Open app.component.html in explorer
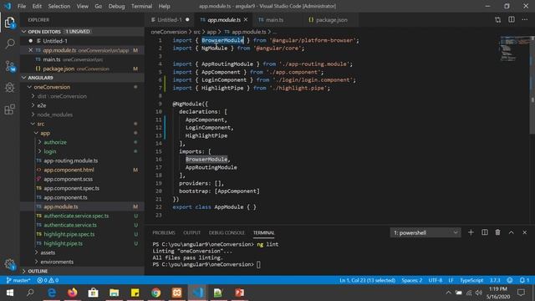The width and height of the screenshot is (535, 301). (x=69, y=170)
